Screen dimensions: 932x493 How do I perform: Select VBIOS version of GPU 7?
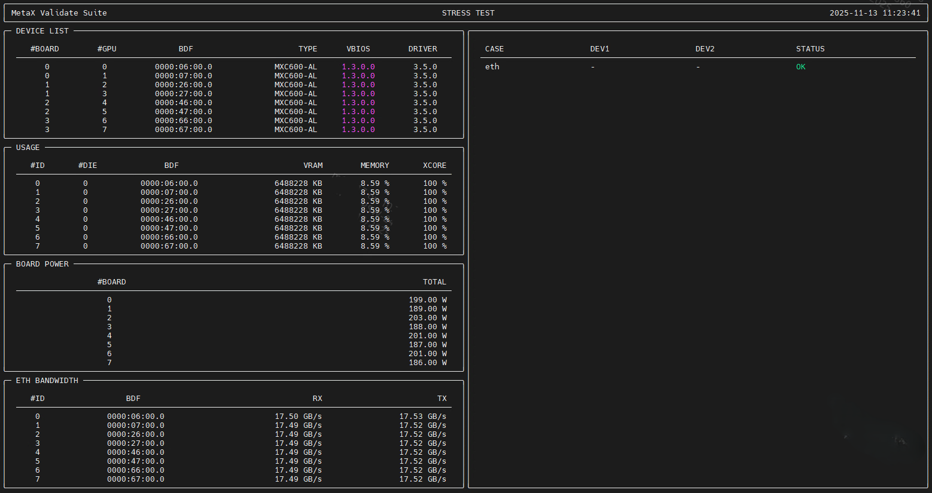(358, 130)
